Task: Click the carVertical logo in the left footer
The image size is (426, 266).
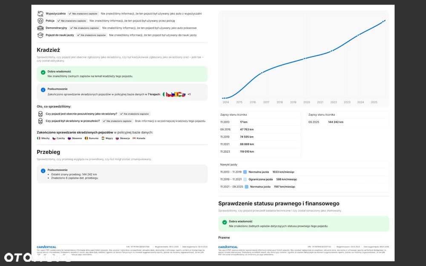Action: tap(46, 247)
